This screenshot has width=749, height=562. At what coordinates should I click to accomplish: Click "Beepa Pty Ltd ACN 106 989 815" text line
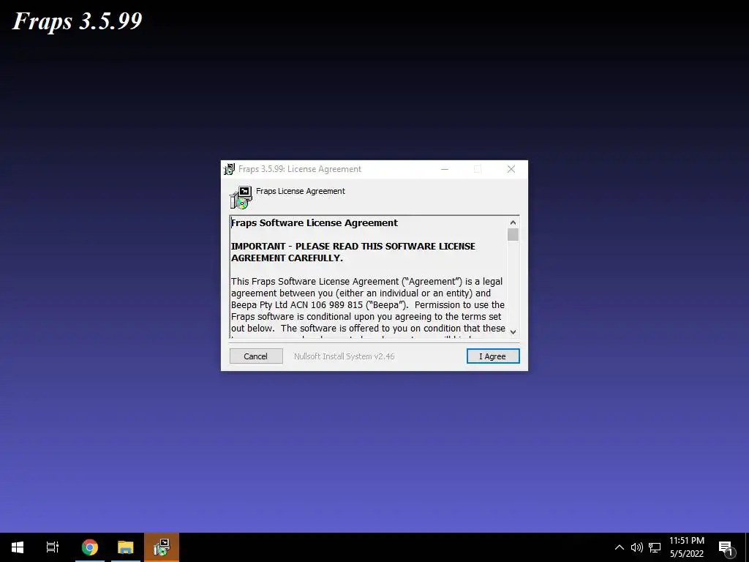click(x=368, y=305)
